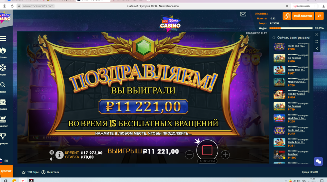This screenshot has width=327, height=182.
Task: Click the пересказать browser button
Action: point(302,6)
